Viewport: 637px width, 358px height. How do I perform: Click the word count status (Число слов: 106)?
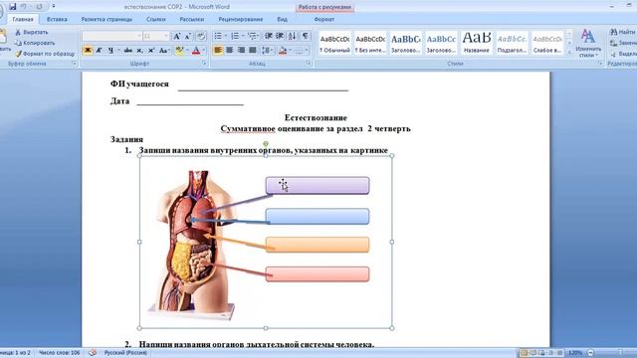[60, 353]
